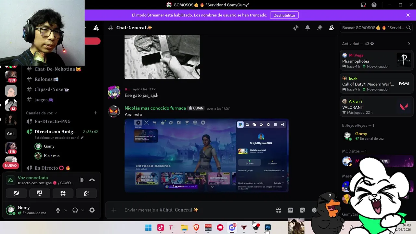Open the Chat-De-Nekotina channel
Viewport: 416px width, 234px height.
point(58,69)
